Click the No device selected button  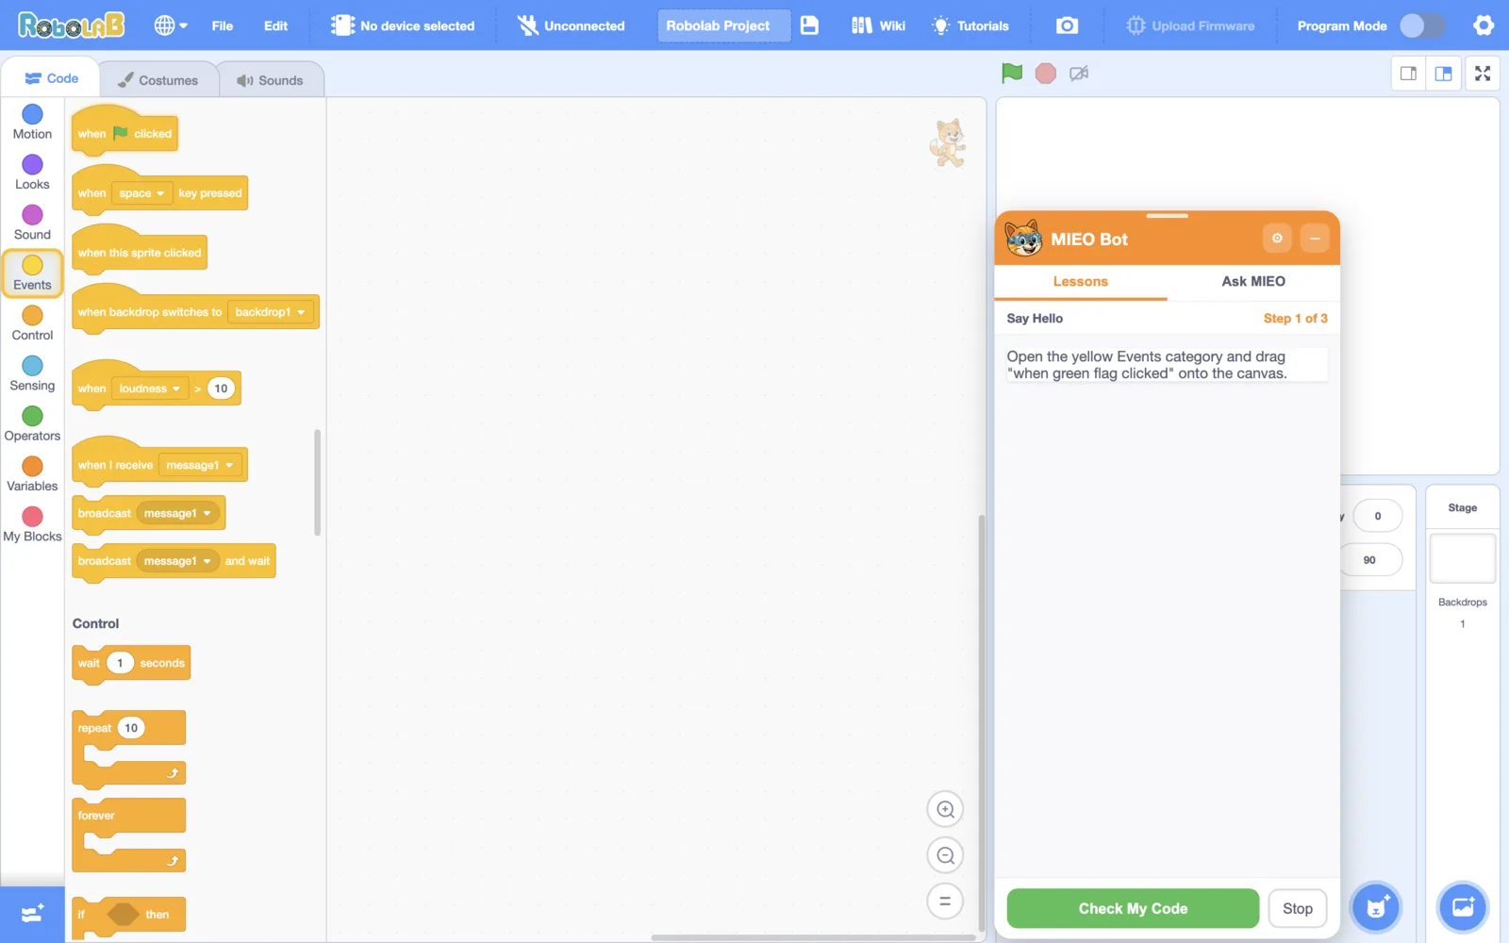click(403, 25)
